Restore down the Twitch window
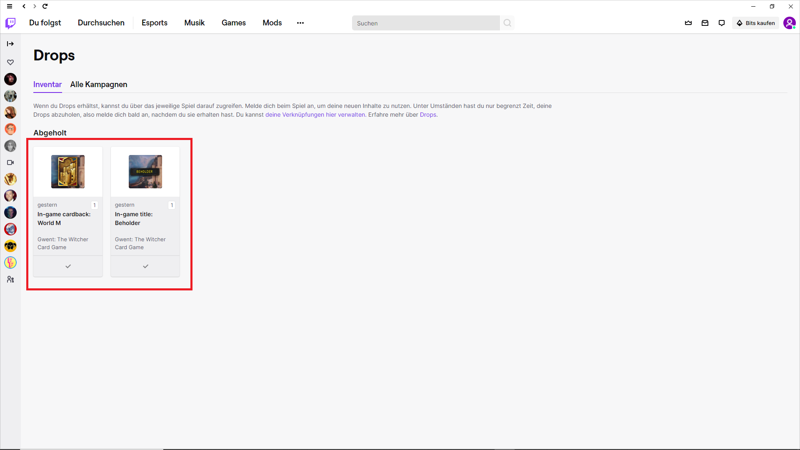The width and height of the screenshot is (800, 450). coord(772,6)
